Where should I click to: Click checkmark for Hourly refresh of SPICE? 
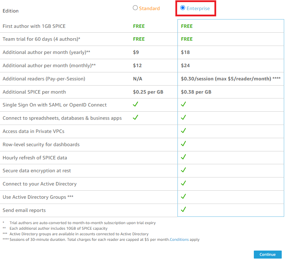183,157
